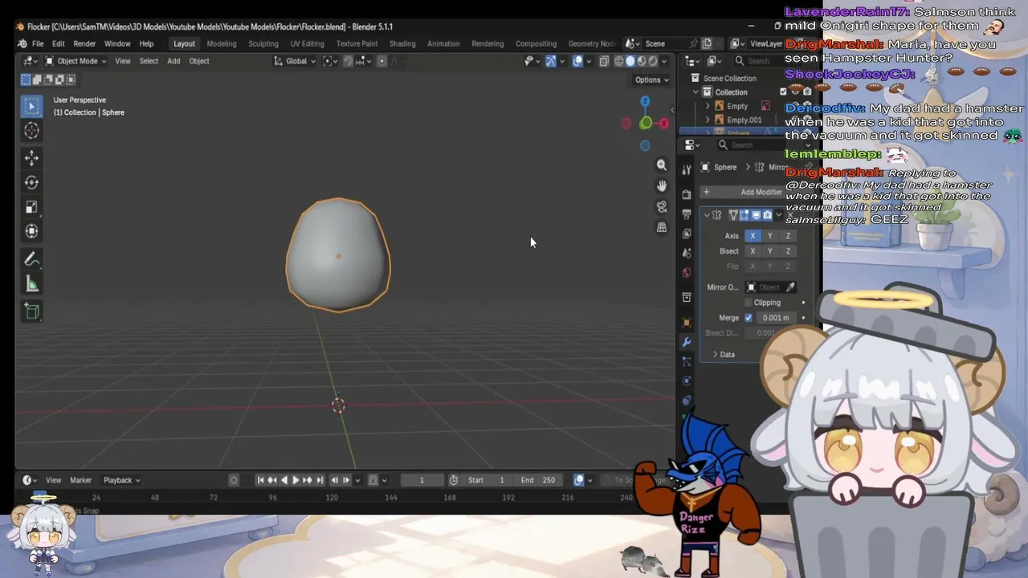Collapse the Collection in the outliner
This screenshot has height=578, width=1028.
(696, 92)
